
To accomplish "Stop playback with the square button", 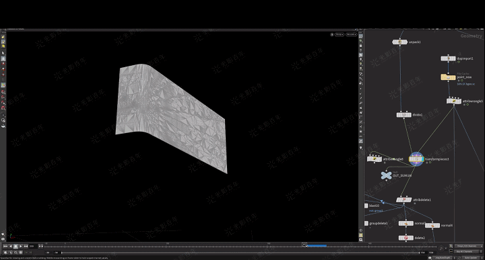I will (x=15, y=246).
